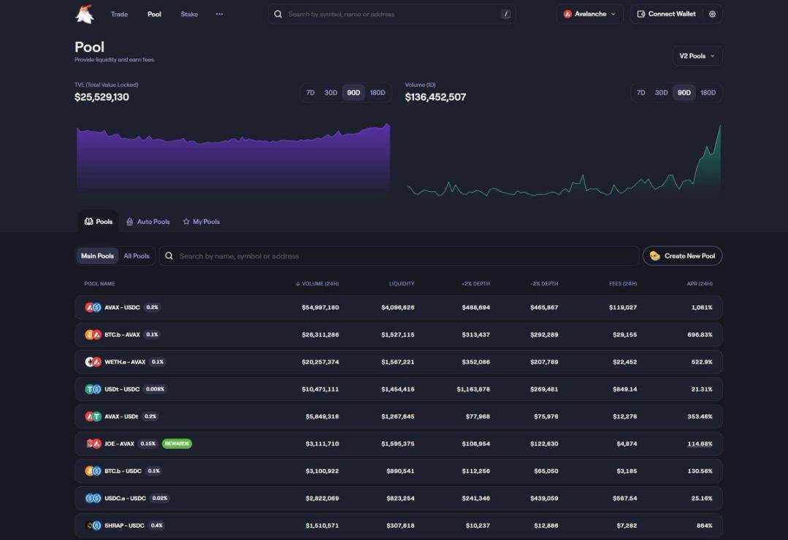Click the Trader Joe logo icon
This screenshot has height=540, width=788.
(x=85, y=14)
